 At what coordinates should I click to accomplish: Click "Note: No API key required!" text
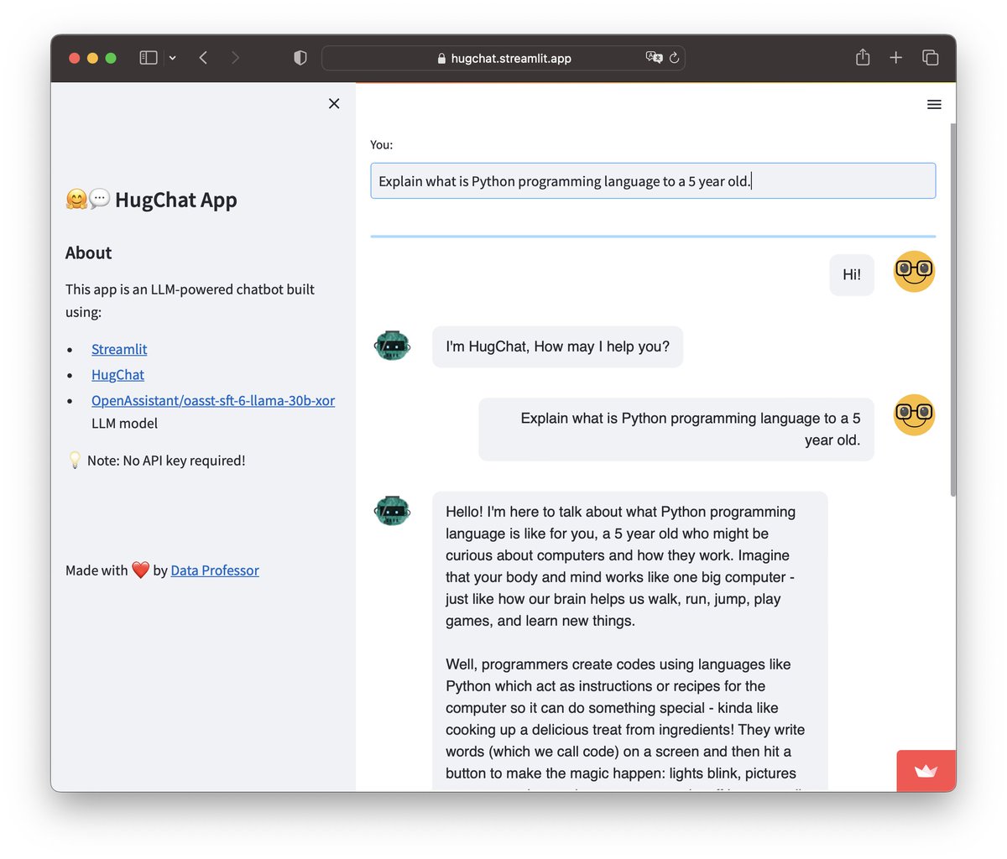coord(166,461)
